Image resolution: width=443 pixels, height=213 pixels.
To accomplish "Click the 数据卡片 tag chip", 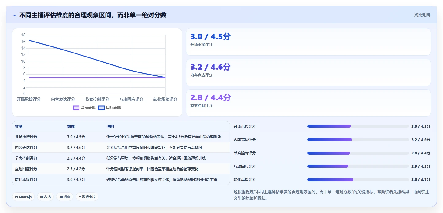I will coord(87,197).
